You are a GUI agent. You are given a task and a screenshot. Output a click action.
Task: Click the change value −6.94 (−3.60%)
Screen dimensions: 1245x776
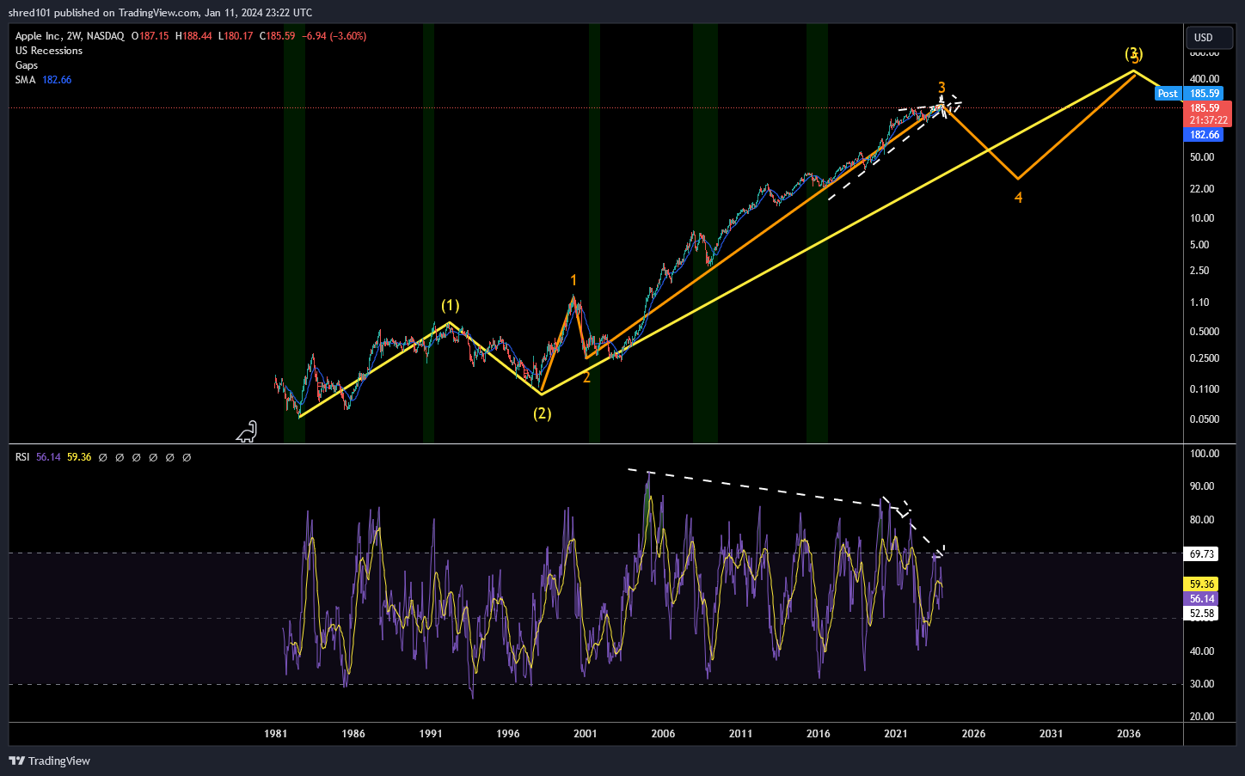click(334, 36)
